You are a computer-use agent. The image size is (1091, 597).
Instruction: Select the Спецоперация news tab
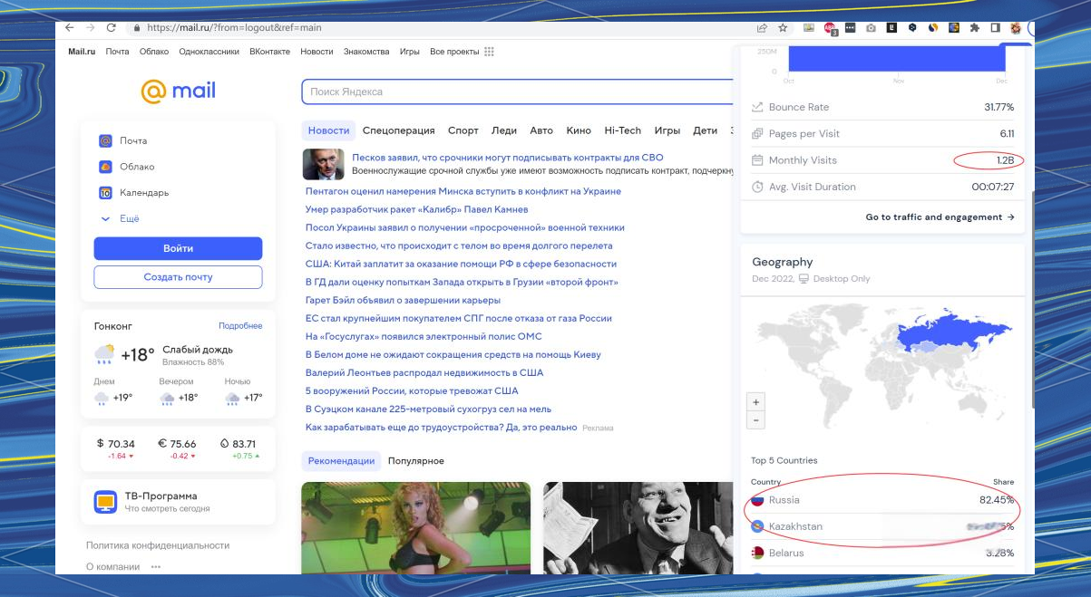[398, 130]
